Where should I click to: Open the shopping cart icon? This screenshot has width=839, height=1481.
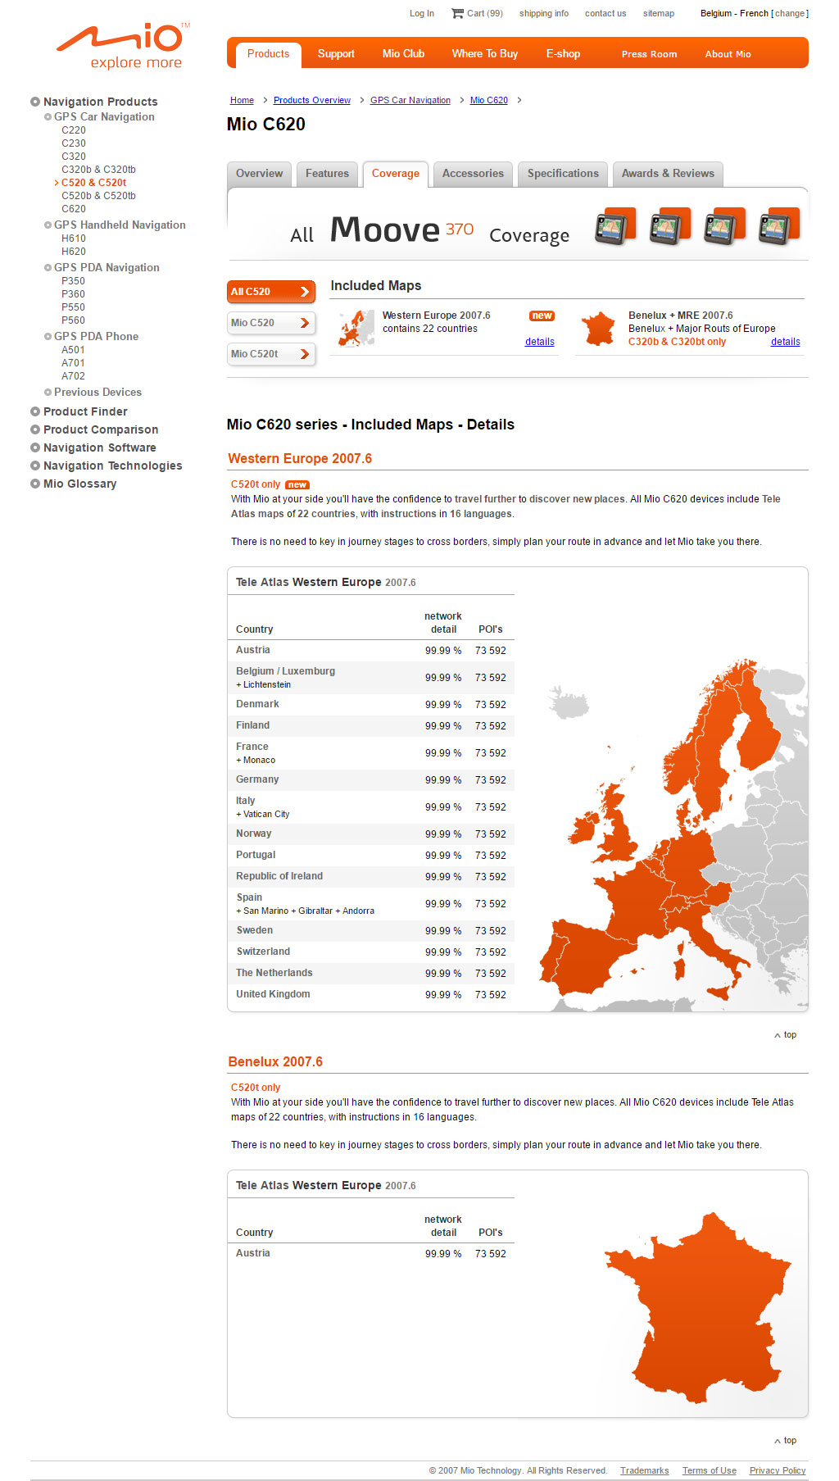[x=457, y=13]
